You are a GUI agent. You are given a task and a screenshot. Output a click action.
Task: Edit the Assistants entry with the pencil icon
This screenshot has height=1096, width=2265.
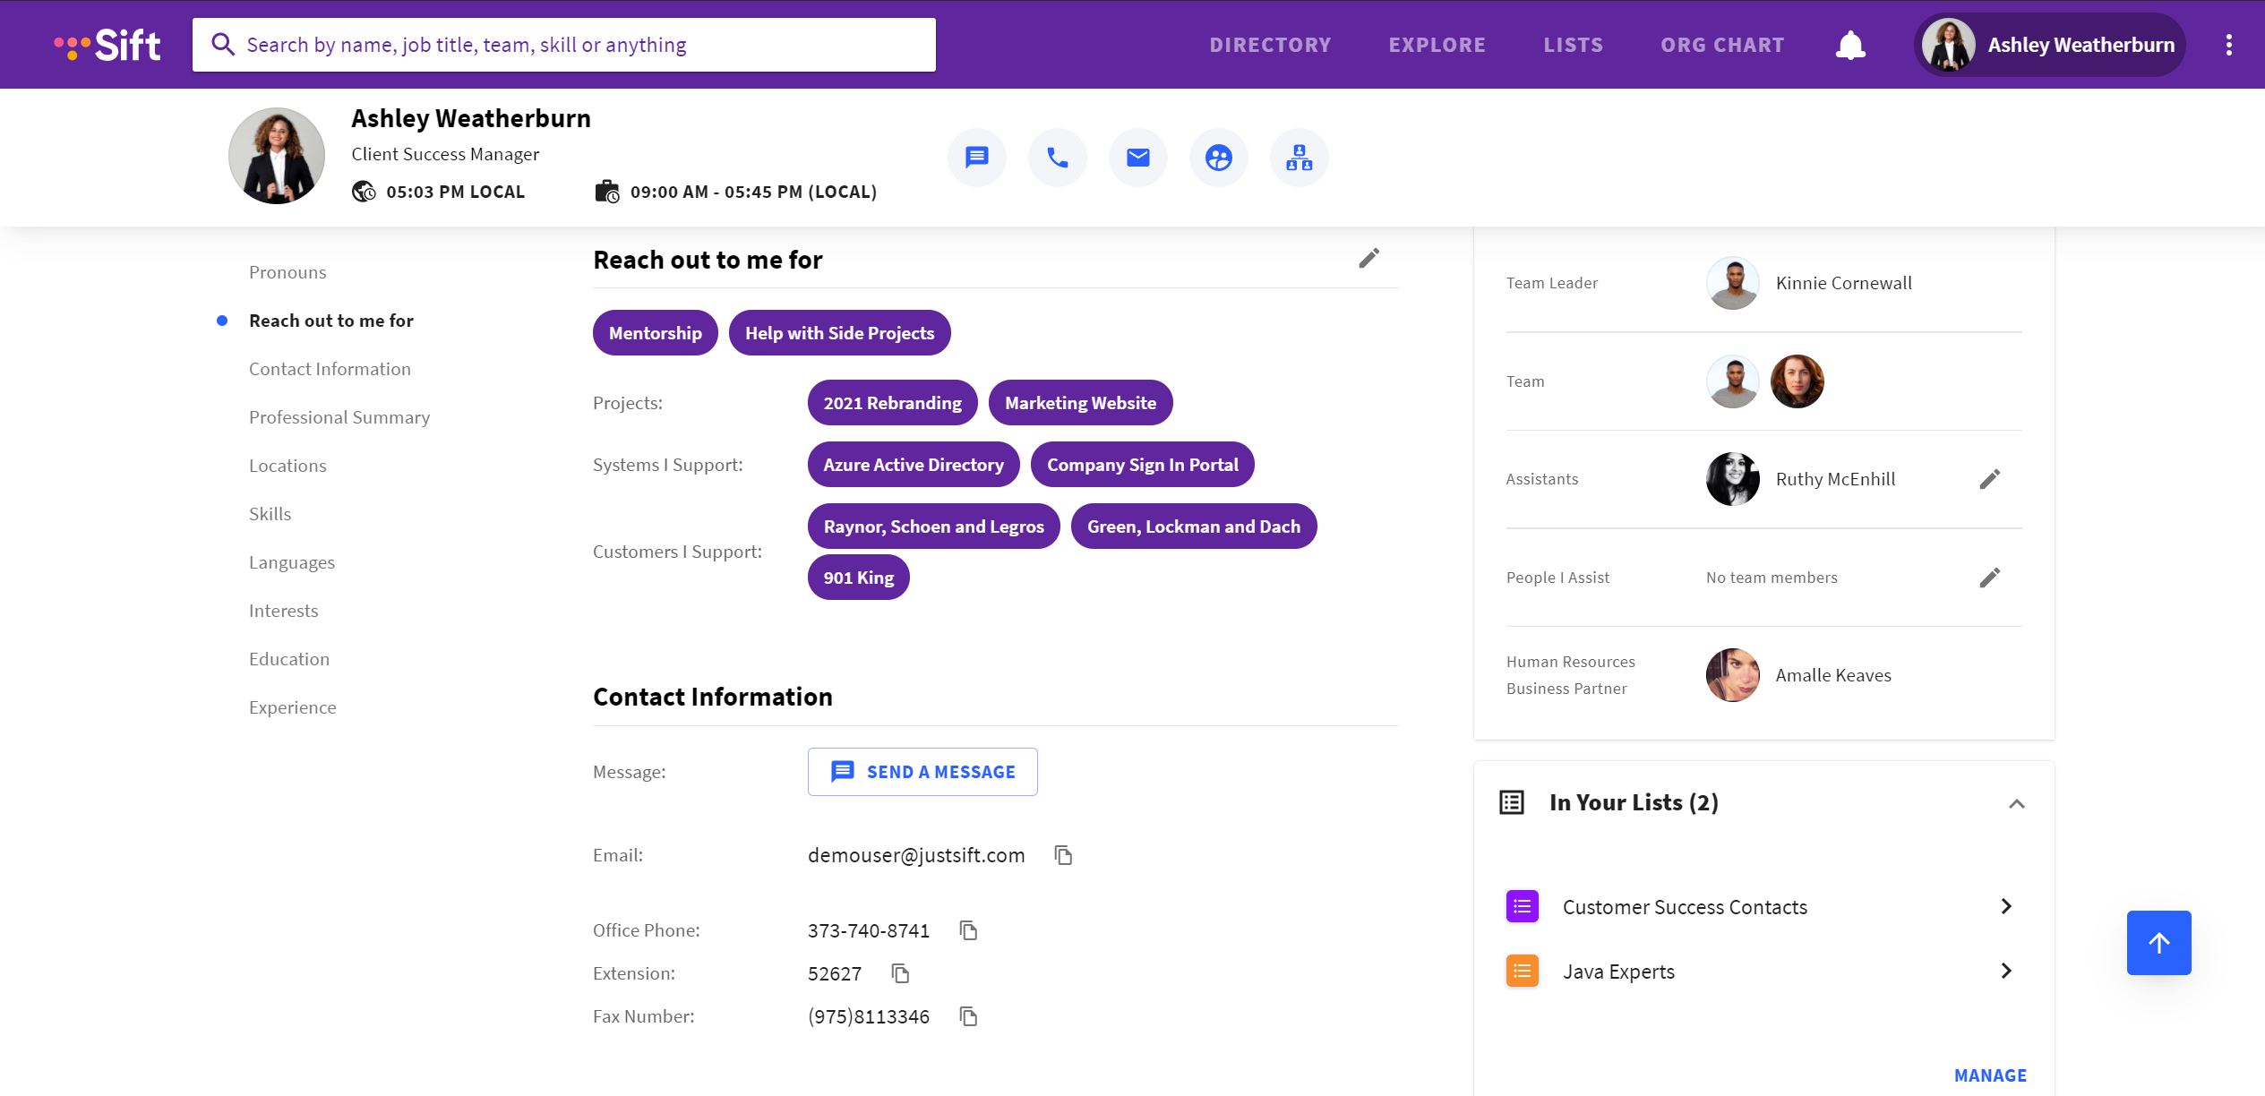[x=1989, y=479]
